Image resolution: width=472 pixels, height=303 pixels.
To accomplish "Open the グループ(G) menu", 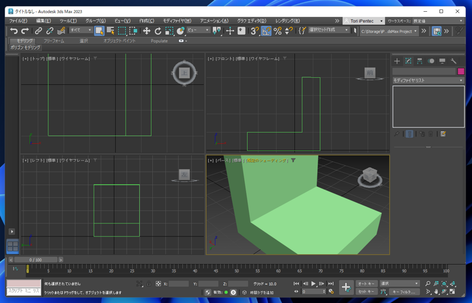I will (x=96, y=21).
